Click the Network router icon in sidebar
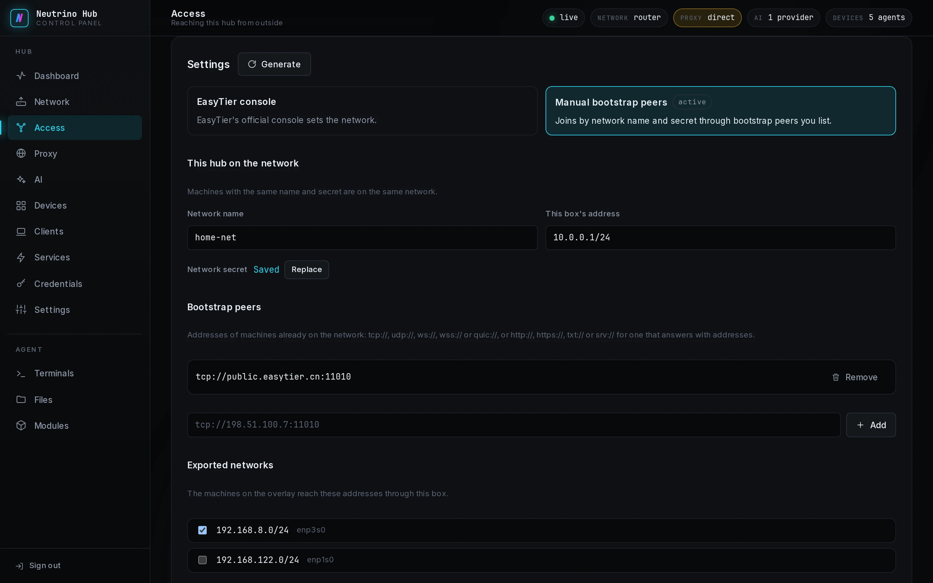Viewport: 933px width, 583px height. 21,102
